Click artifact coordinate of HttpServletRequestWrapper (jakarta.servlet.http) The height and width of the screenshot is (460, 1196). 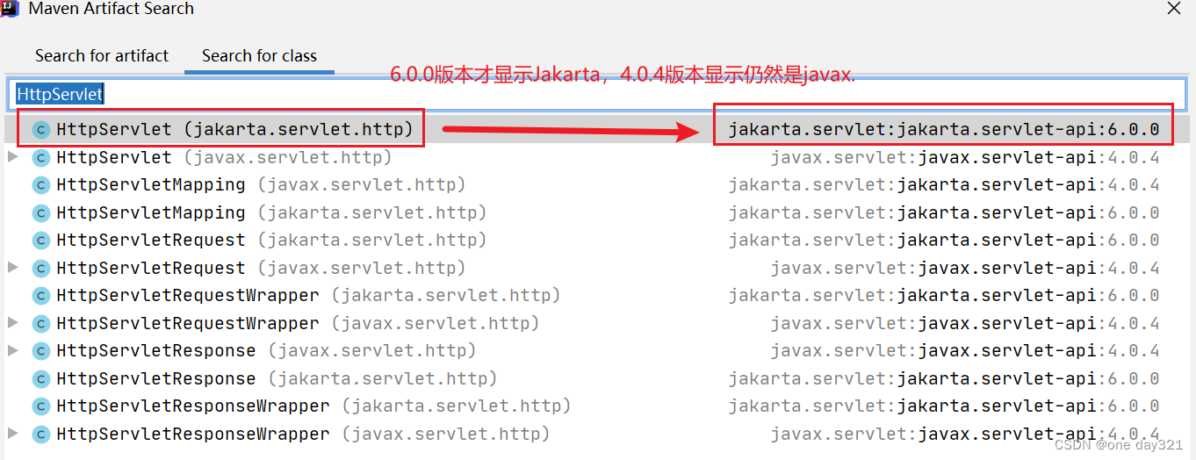pos(944,296)
